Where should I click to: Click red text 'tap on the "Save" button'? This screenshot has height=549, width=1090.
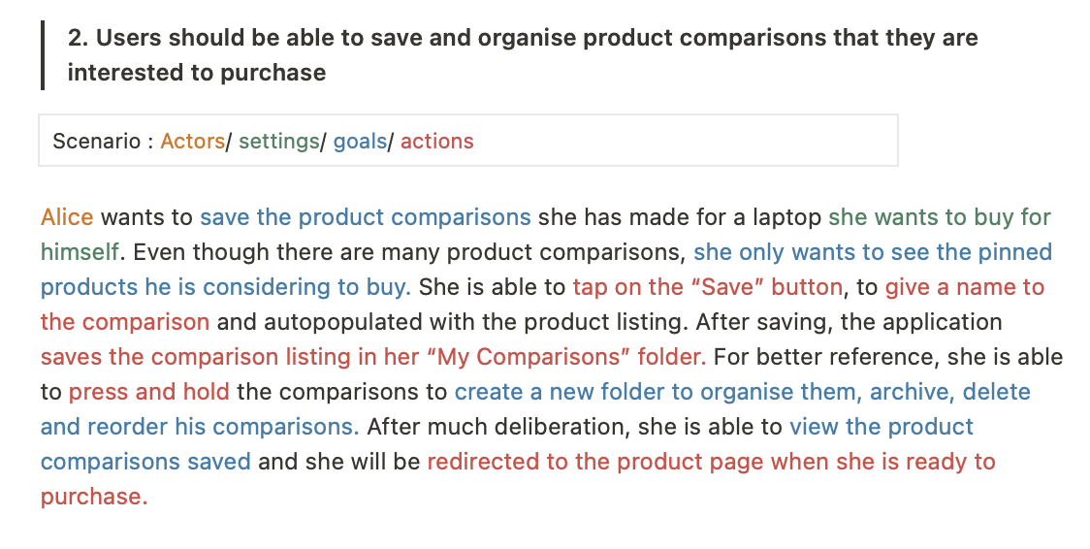point(708,287)
